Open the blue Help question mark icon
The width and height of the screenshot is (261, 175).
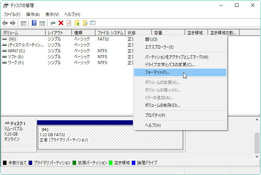click(x=34, y=23)
